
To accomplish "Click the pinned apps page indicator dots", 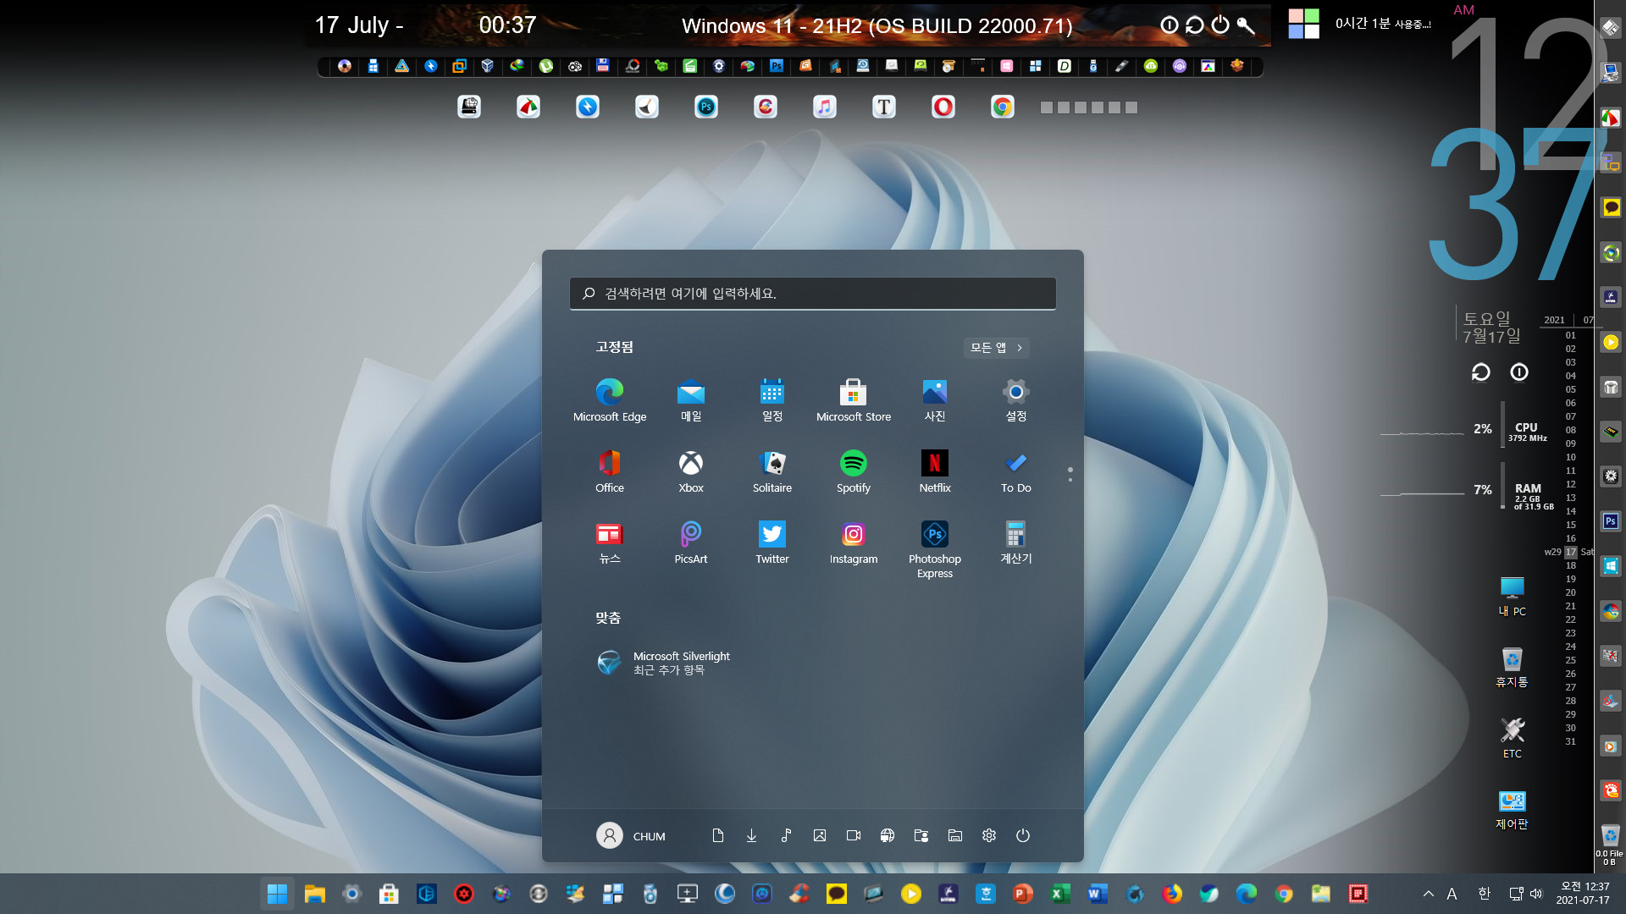I will click(x=1070, y=475).
